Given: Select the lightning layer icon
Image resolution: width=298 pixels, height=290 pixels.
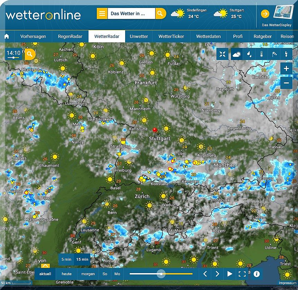Looking at the screenshot, I should [x=286, y=54].
